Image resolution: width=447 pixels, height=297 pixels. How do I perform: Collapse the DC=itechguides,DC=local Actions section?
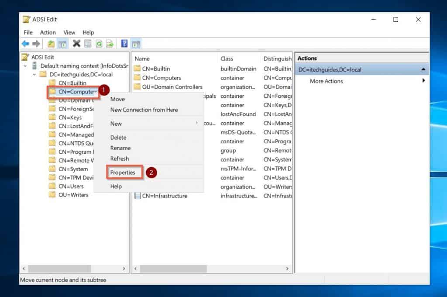[x=423, y=69]
